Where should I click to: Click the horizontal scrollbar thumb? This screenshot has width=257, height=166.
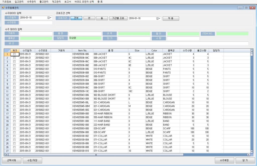[96, 155]
